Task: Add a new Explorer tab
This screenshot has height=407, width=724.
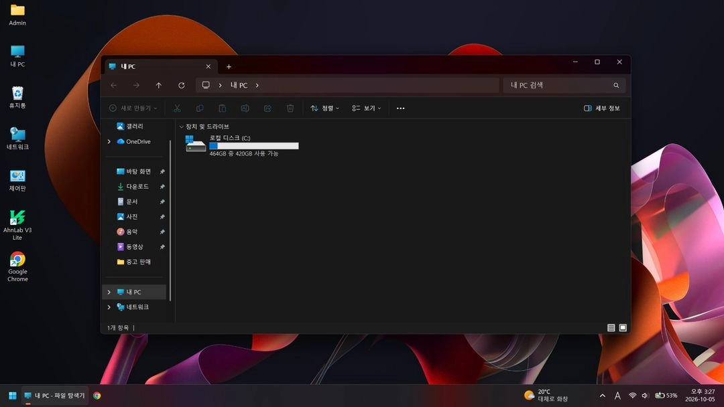Action: [x=229, y=67]
